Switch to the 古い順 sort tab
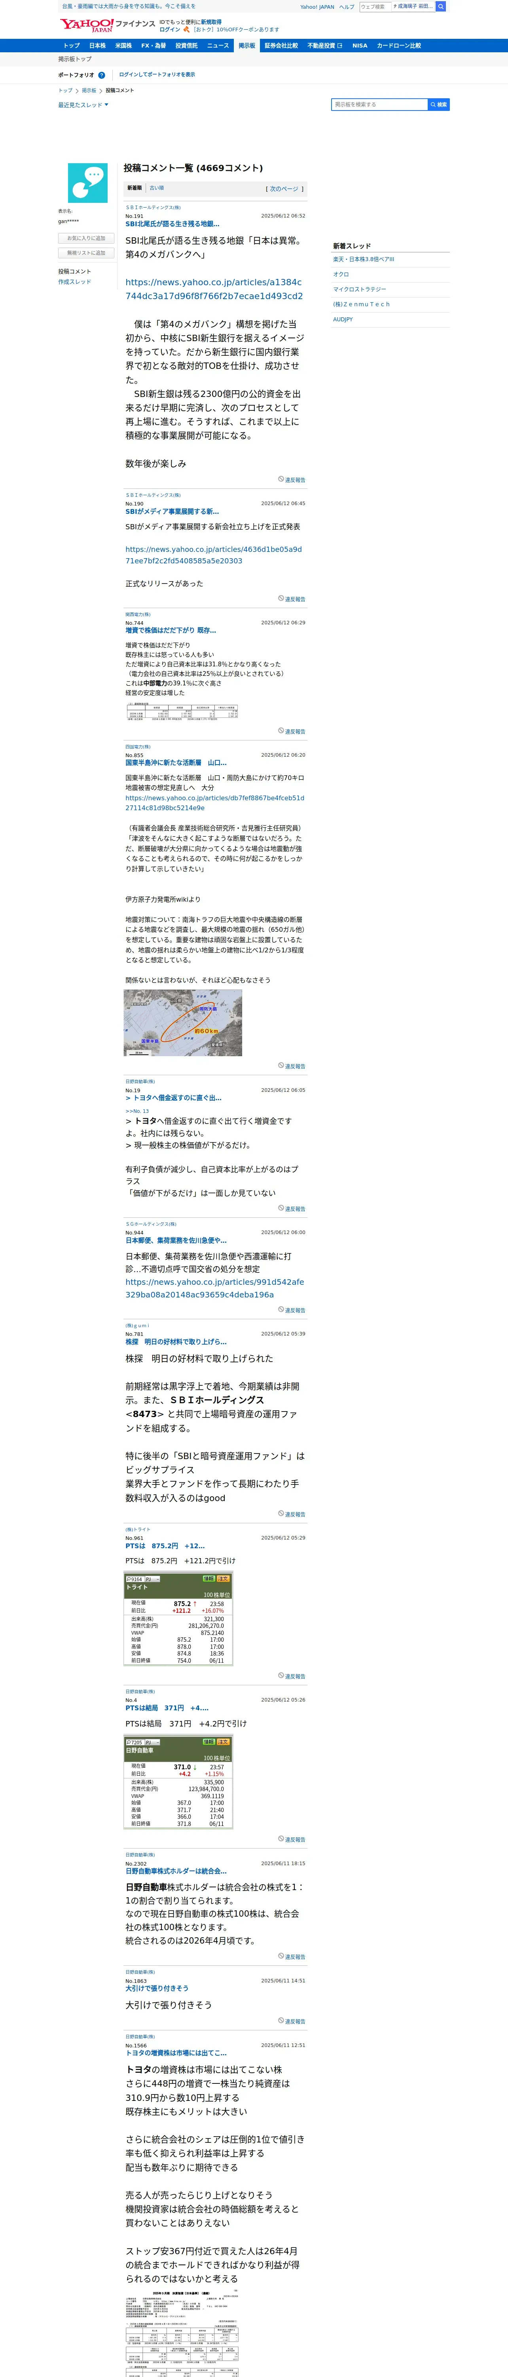 (x=157, y=188)
